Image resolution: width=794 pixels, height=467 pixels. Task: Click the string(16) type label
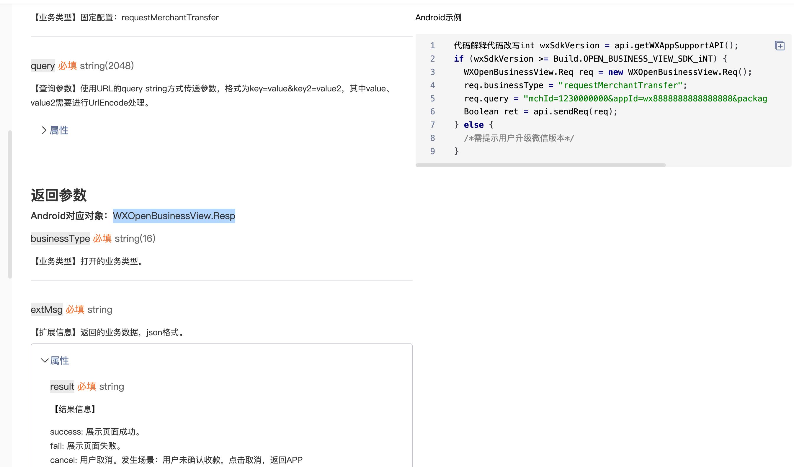[x=135, y=239]
